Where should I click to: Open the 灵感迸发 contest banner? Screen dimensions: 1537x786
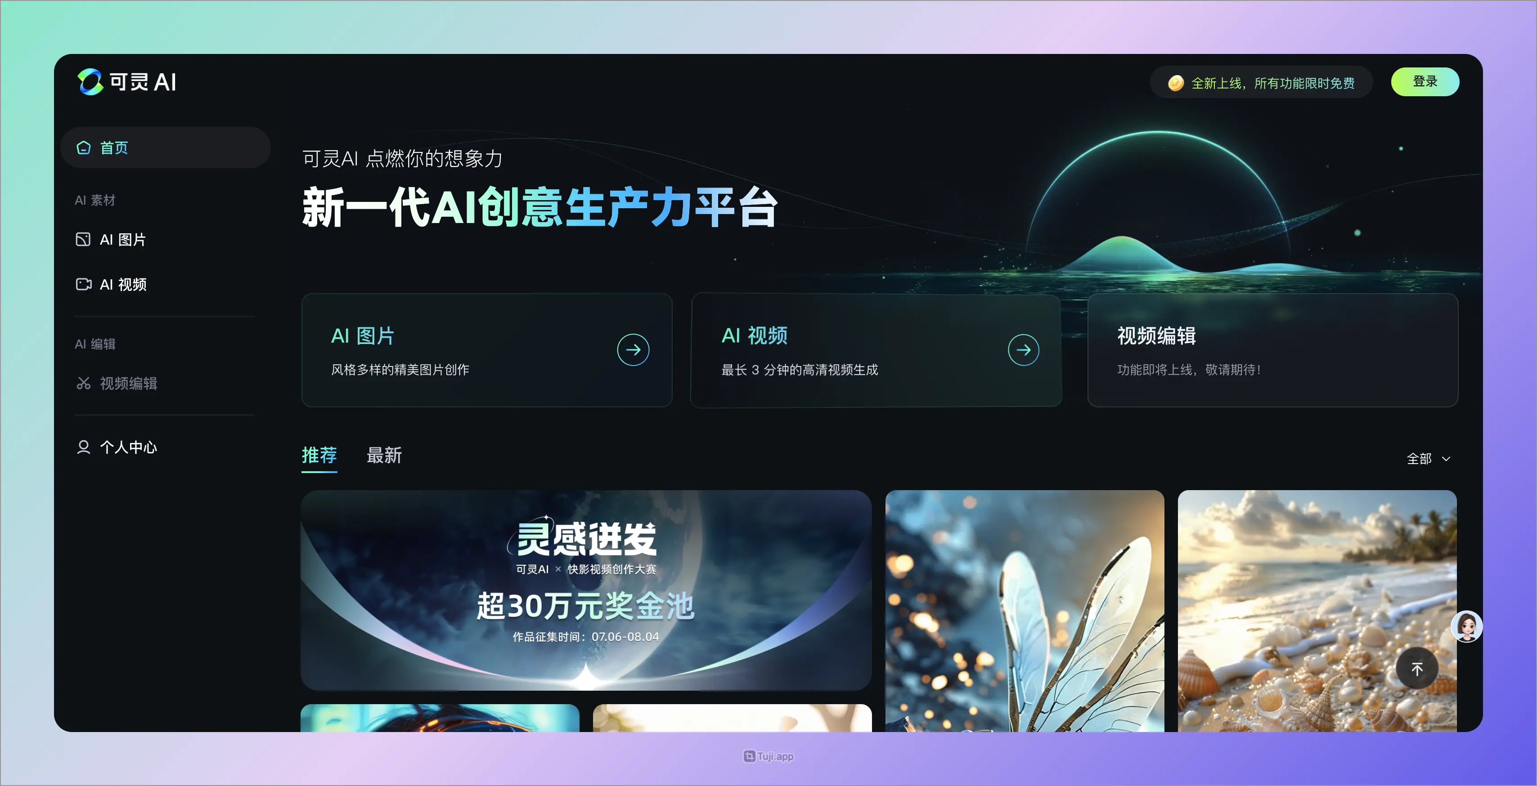pos(586,590)
